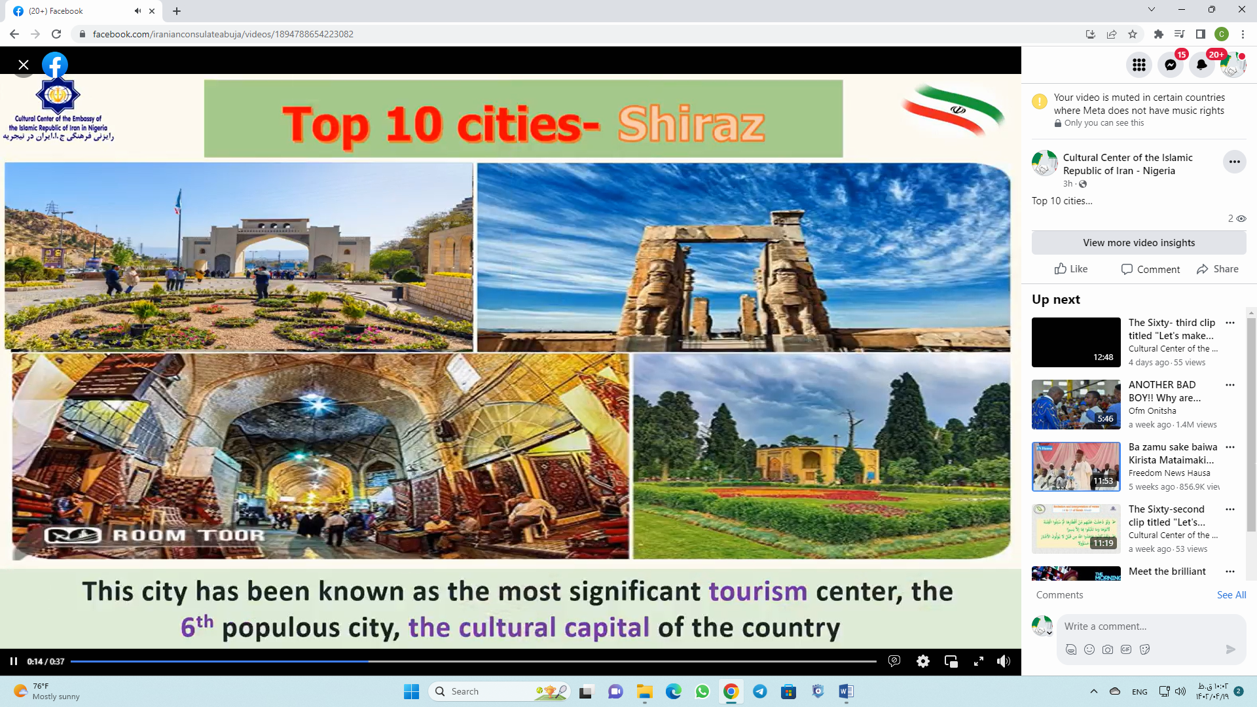Click the address bar URL
This screenshot has width=1257, height=707.
[223, 34]
